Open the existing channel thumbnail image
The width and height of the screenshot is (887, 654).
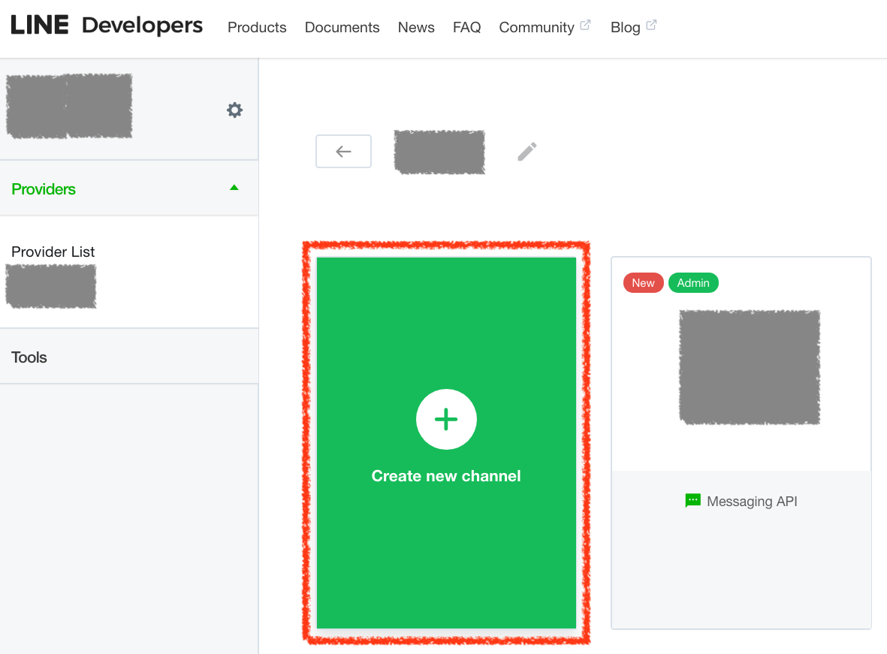[x=749, y=367]
